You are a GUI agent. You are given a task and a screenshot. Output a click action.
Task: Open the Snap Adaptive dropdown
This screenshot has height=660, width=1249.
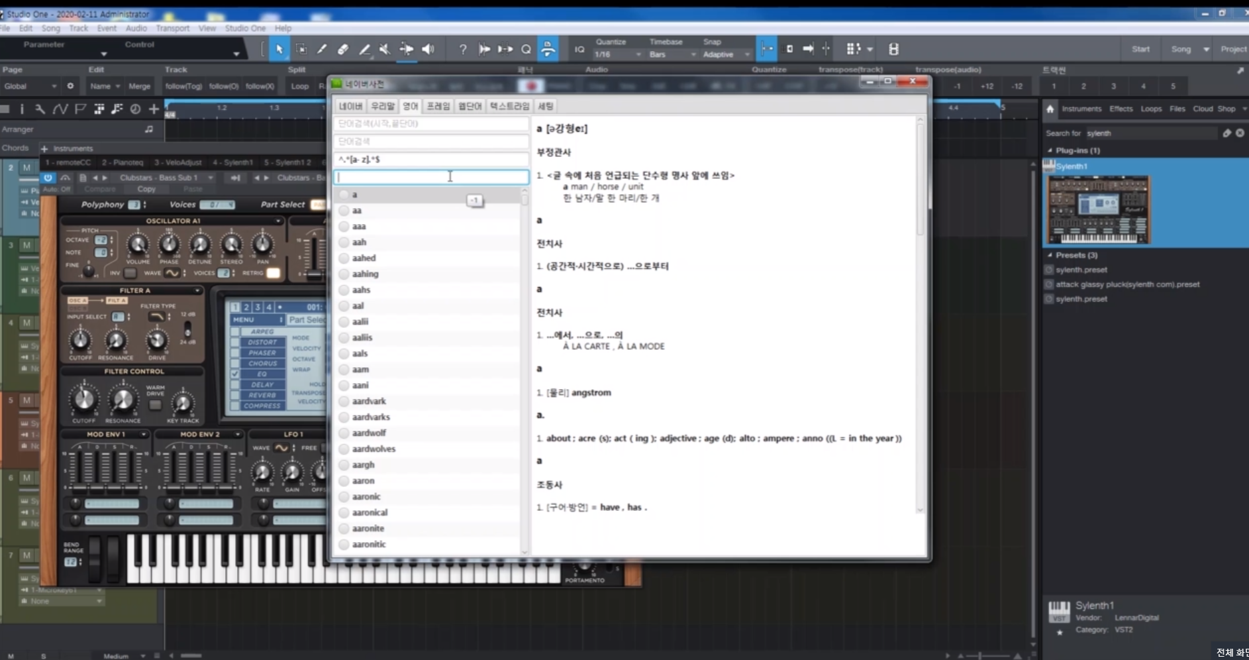pos(726,54)
